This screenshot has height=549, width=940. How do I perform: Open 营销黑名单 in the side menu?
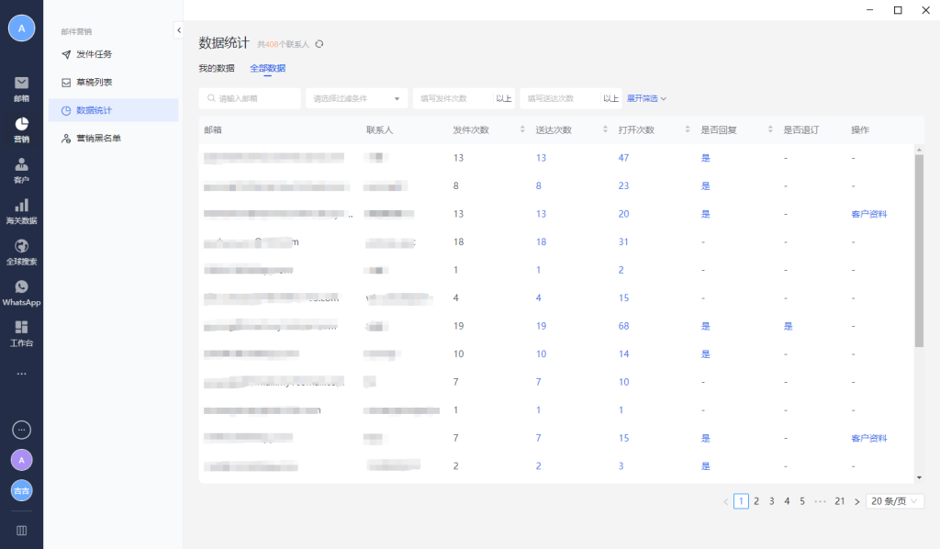tap(98, 139)
